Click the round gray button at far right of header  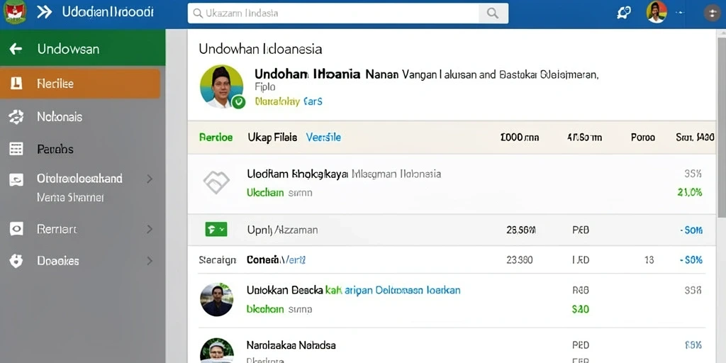pyautogui.click(x=712, y=13)
